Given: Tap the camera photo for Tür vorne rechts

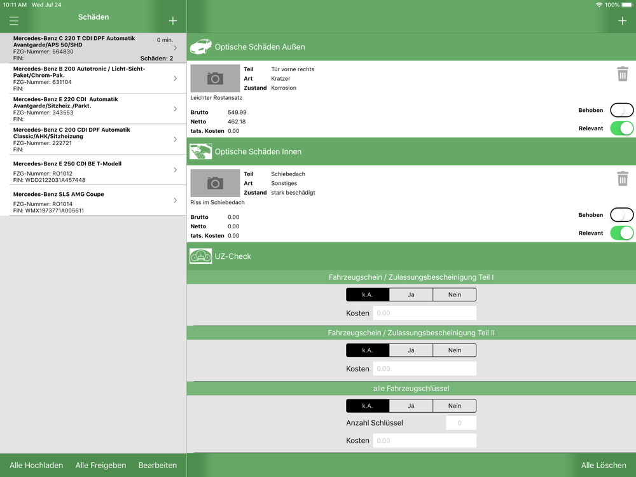Looking at the screenshot, I should click(215, 78).
